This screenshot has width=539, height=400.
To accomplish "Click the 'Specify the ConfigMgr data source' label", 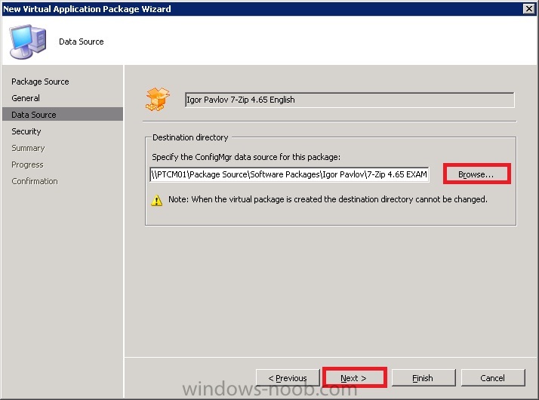I will [246, 157].
